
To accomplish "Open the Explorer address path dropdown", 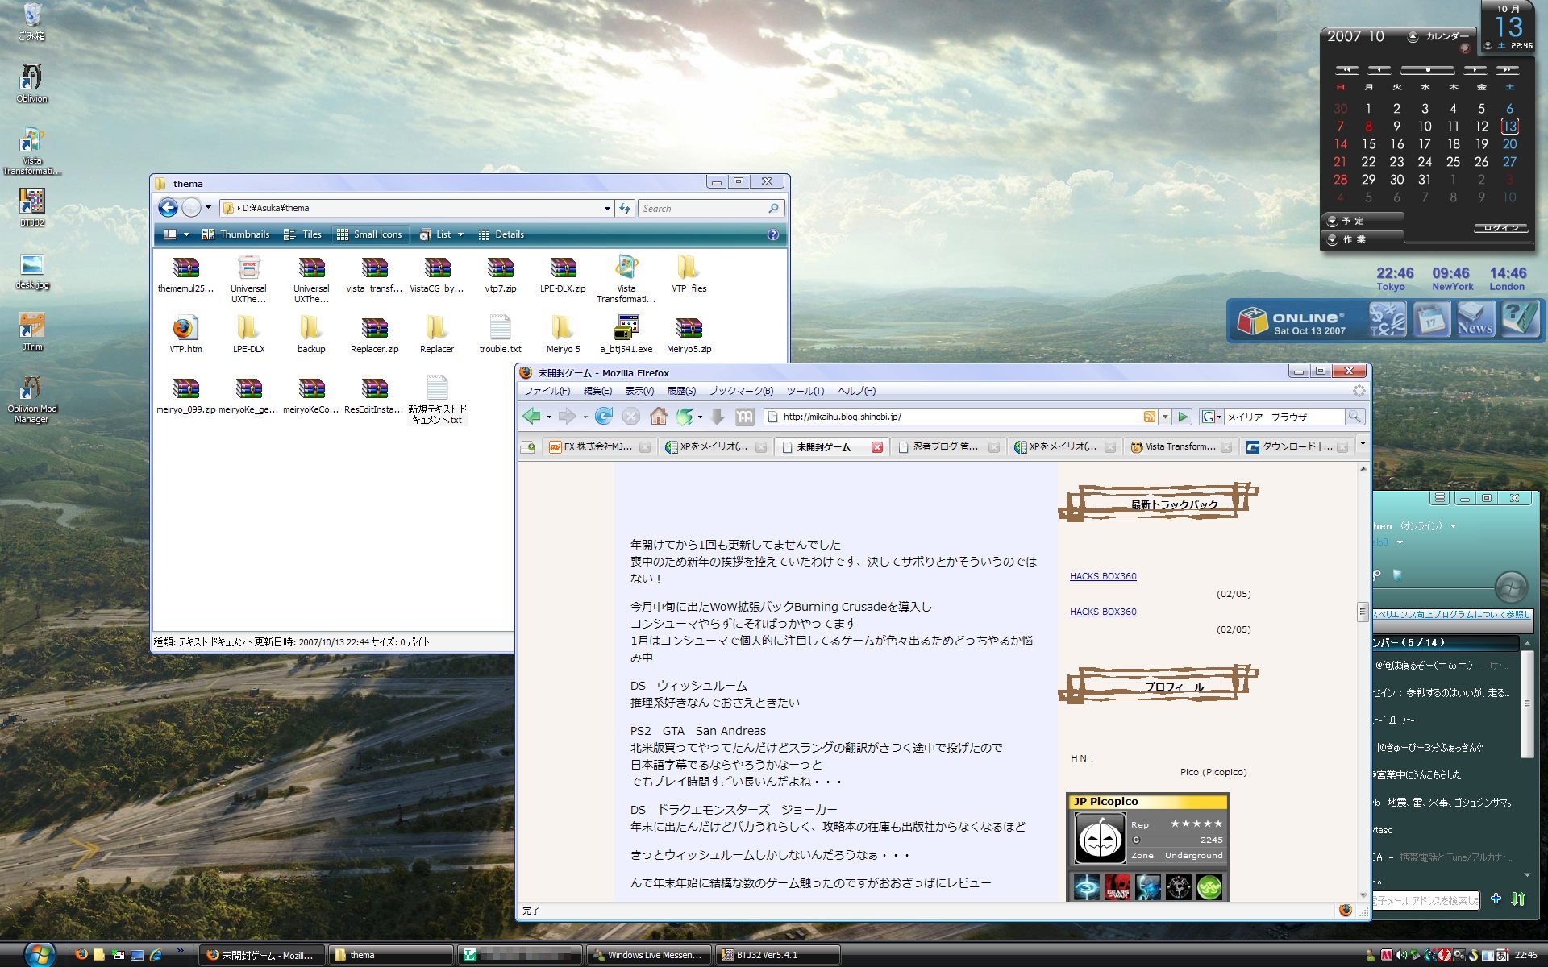I will [607, 208].
